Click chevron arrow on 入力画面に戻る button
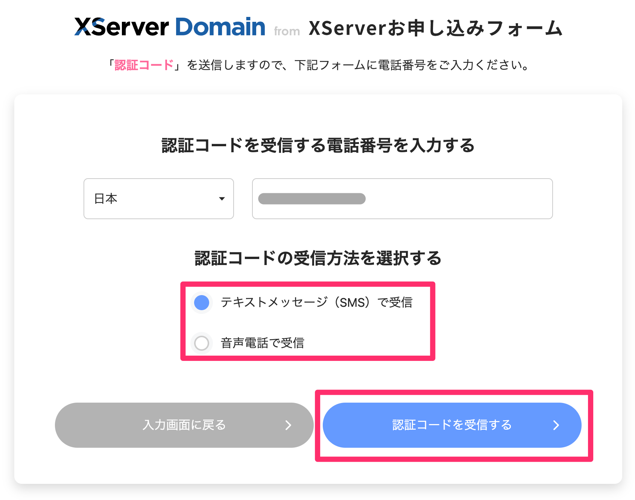Image resolution: width=635 pixels, height=500 pixels. point(288,425)
